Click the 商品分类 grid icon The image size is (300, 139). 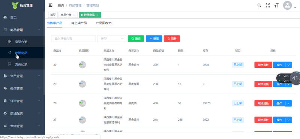(x=10, y=42)
